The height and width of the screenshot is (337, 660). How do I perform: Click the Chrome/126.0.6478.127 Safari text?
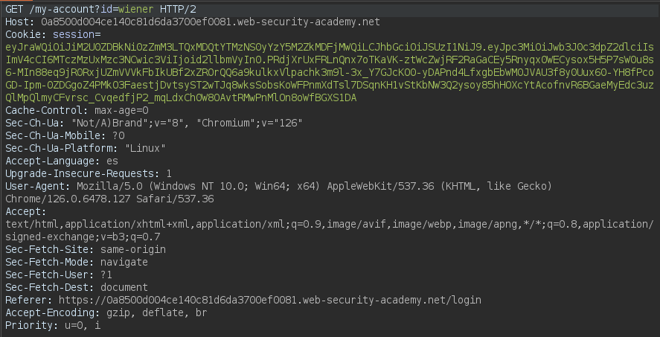109,199
